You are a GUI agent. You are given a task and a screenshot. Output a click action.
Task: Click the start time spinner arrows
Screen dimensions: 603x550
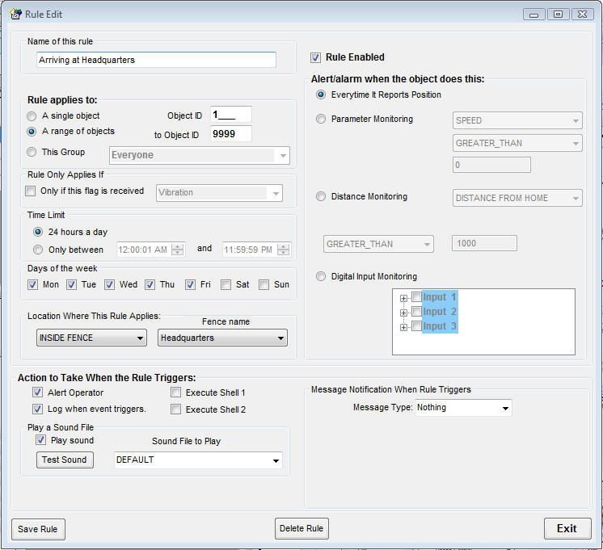177,250
